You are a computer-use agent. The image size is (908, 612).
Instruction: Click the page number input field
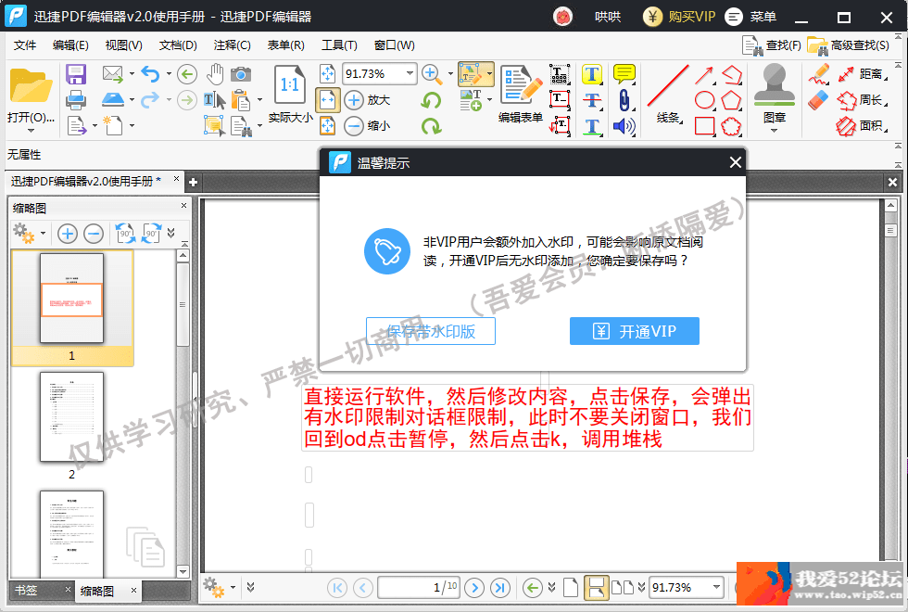[419, 587]
